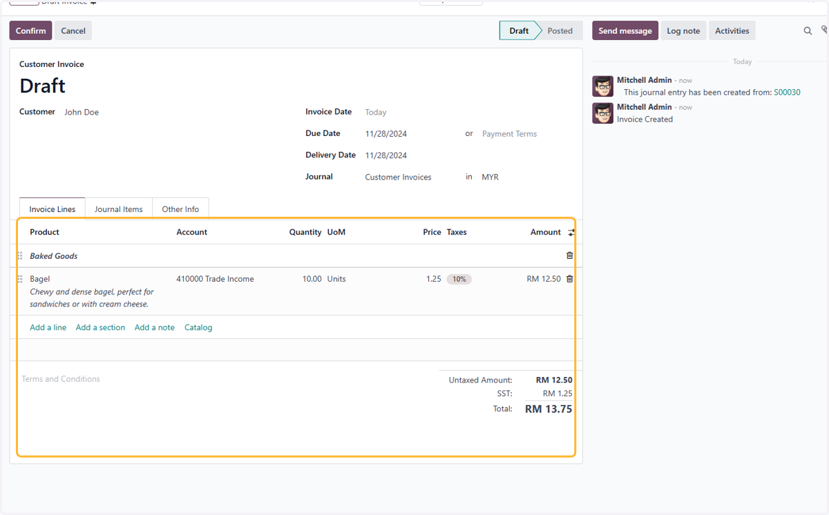
Task: Click the Product column header
Action: [x=44, y=232]
